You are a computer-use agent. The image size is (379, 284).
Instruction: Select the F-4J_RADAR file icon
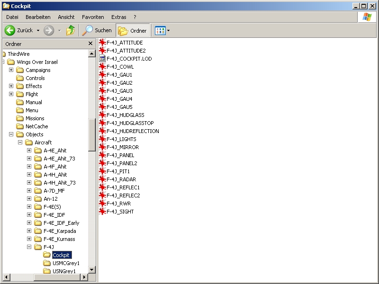click(102, 179)
